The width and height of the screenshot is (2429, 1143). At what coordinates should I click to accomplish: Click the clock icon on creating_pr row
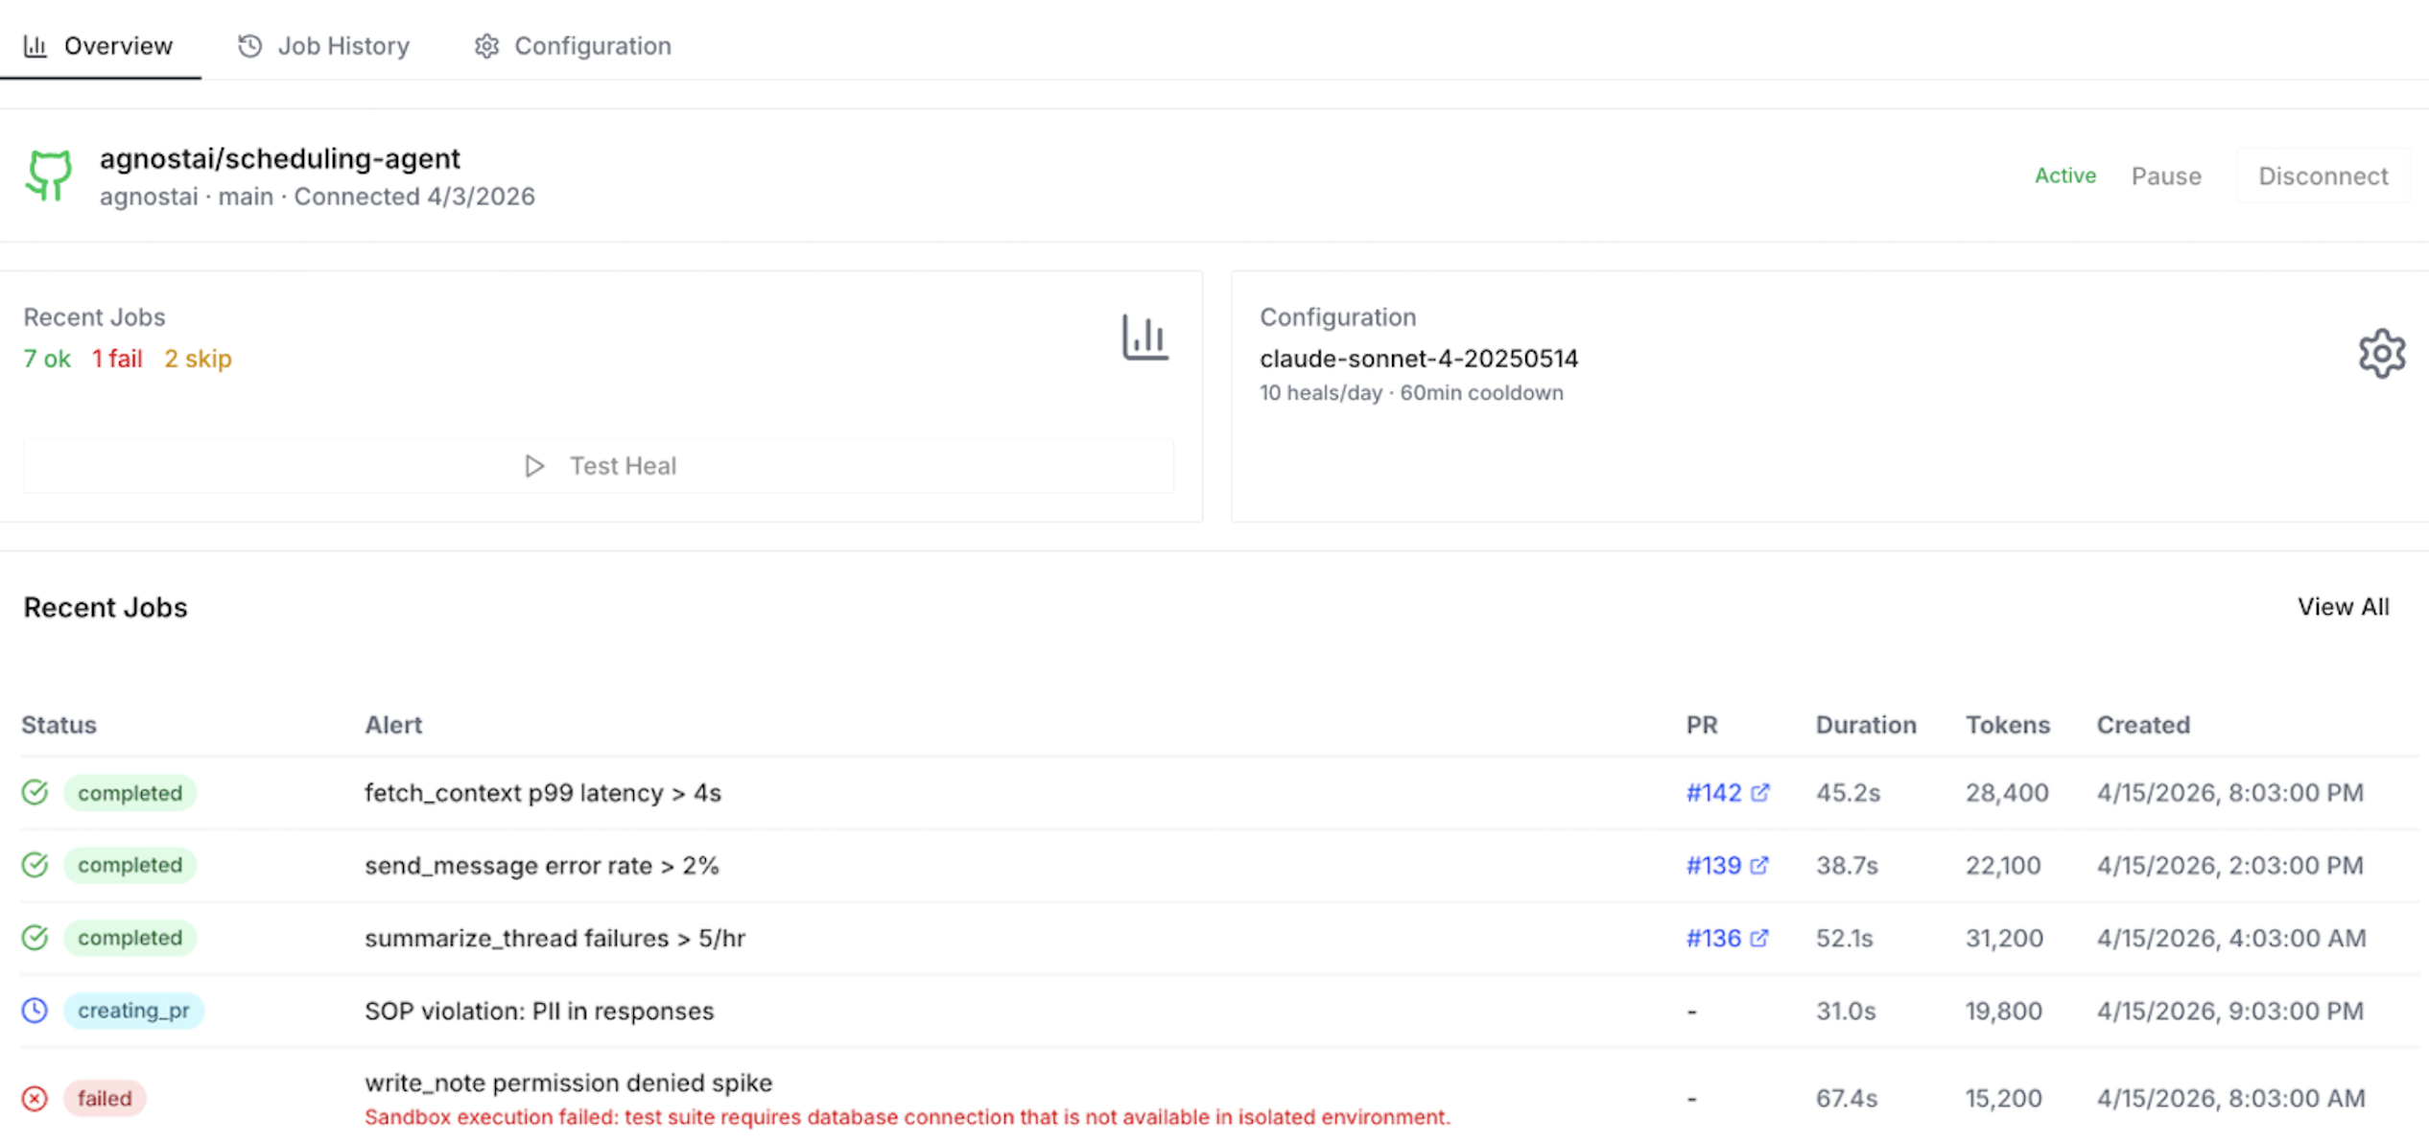(35, 1010)
